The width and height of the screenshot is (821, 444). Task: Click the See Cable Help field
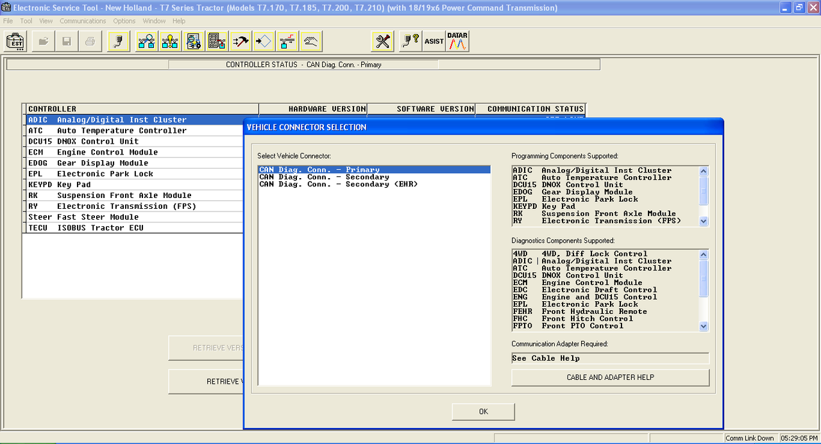pyautogui.click(x=611, y=358)
